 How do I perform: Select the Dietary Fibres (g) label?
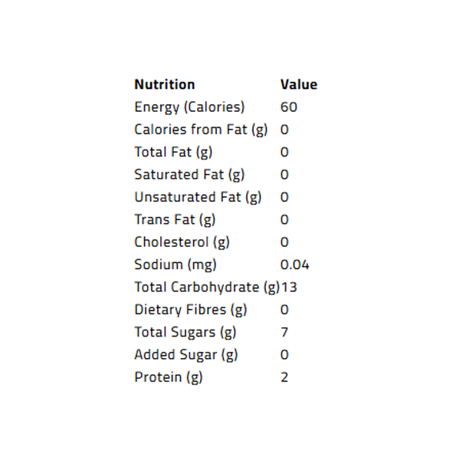pos(191,310)
